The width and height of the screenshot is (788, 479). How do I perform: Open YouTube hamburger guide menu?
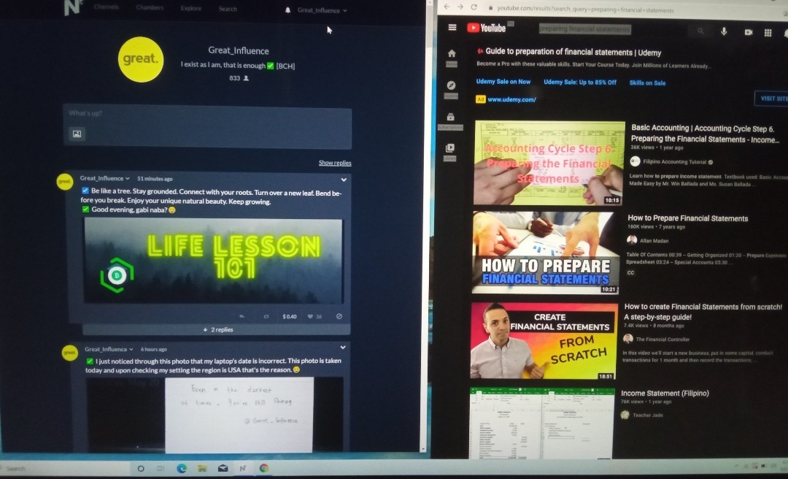coord(452,27)
